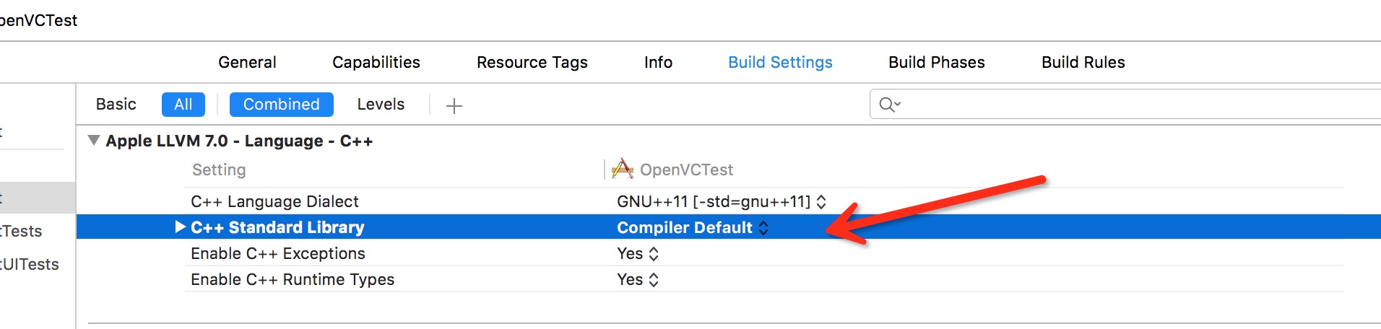Image resolution: width=1381 pixels, height=329 pixels.
Task: Select the Combined view toggle
Action: coord(281,104)
